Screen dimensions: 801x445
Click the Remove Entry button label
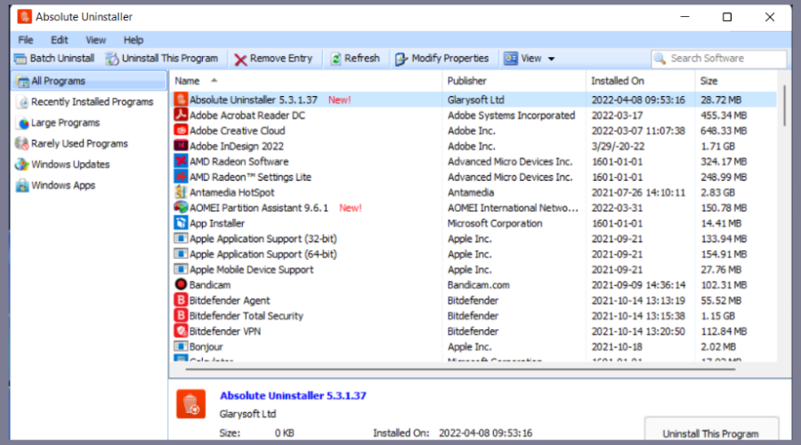(x=281, y=58)
